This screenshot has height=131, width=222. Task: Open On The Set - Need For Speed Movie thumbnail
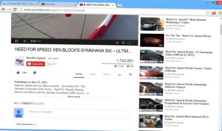(152, 40)
